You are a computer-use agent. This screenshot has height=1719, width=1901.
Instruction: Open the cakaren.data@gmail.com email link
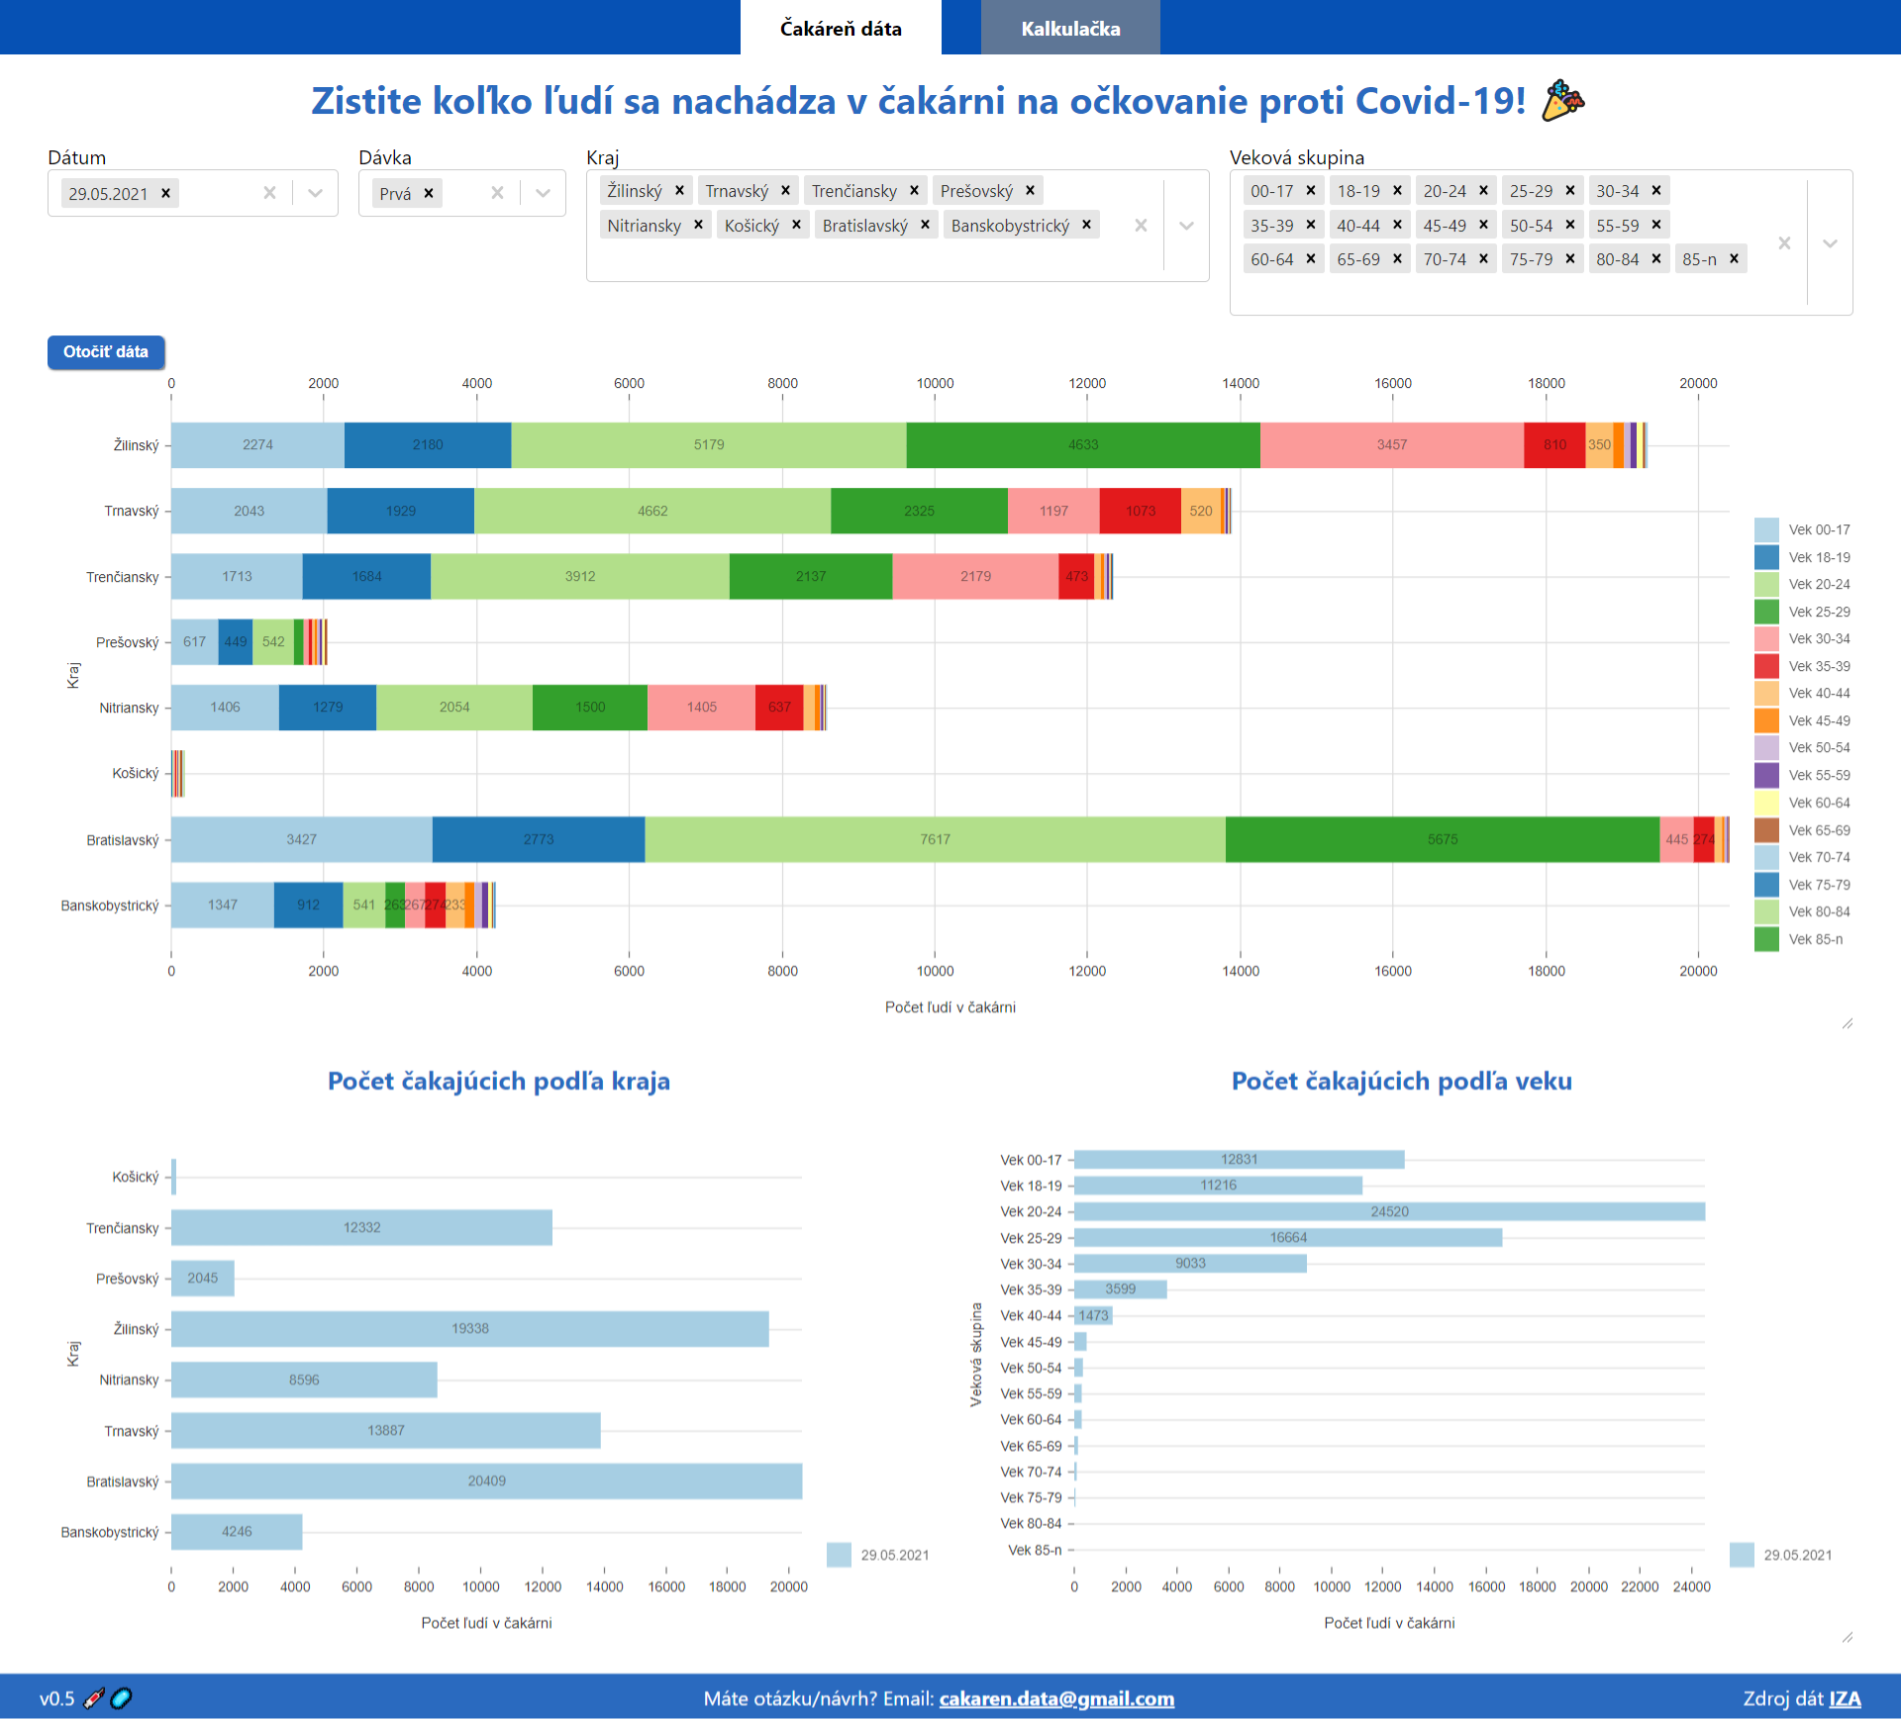point(1056,1698)
